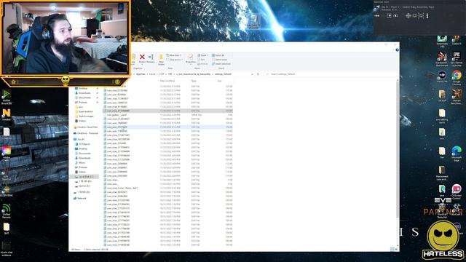The width and height of the screenshot is (466, 262).
Task: Open Microsoft Edge desktop shortcut
Action: tap(457, 151)
